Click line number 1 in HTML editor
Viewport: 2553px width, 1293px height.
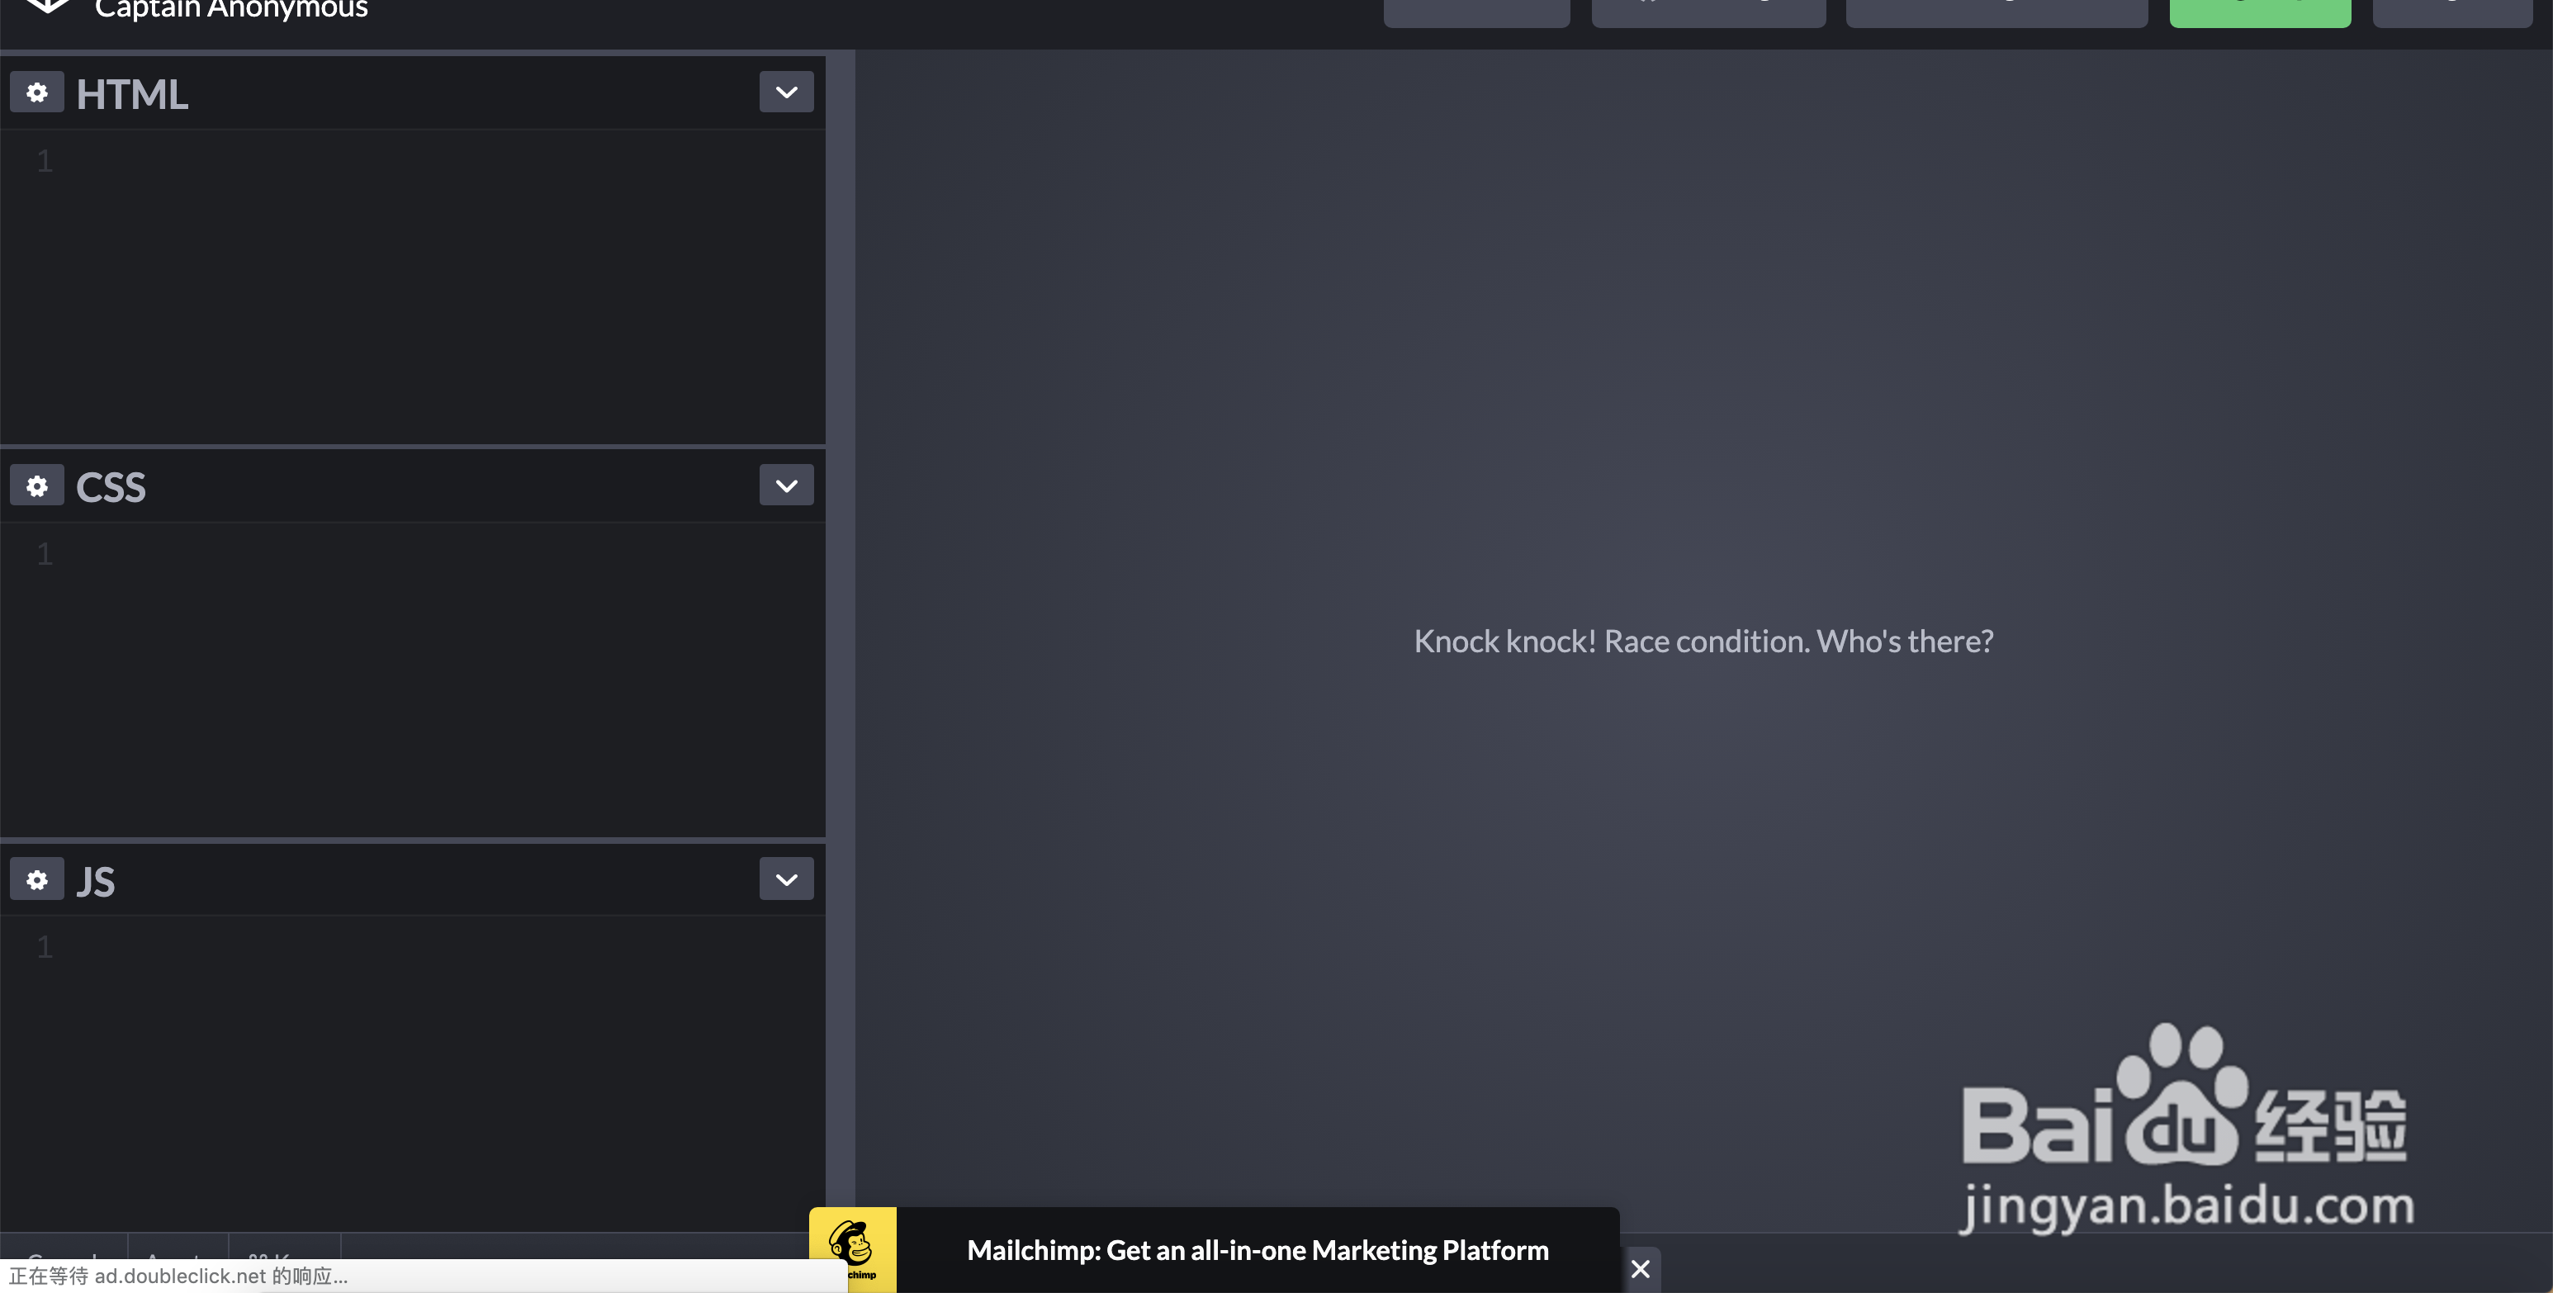click(x=45, y=160)
